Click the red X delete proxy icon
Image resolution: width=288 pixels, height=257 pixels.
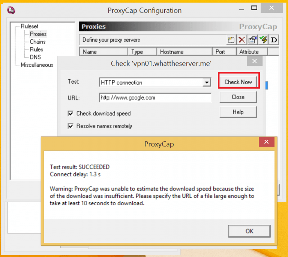click(242, 40)
